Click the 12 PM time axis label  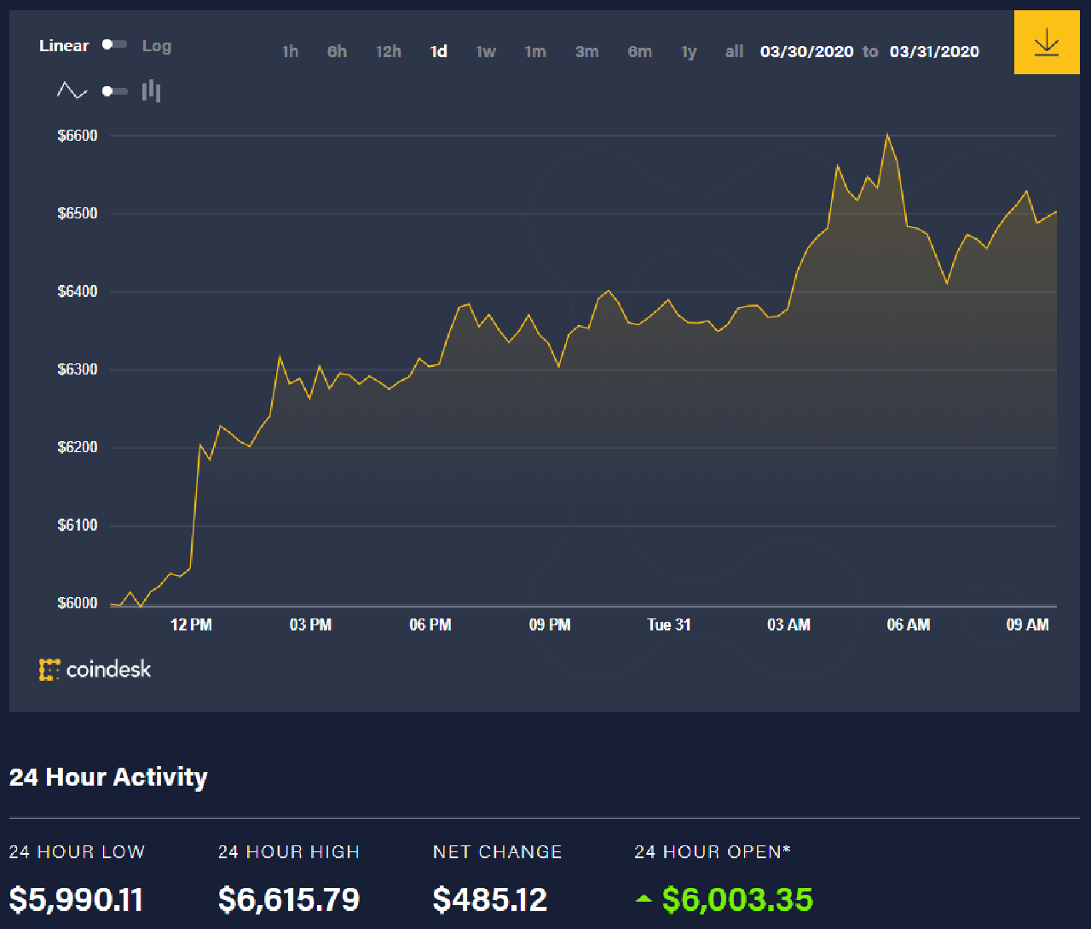point(191,625)
